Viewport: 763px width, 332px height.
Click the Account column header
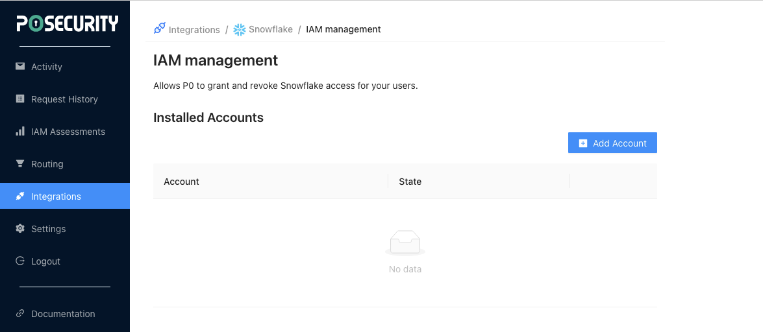pyautogui.click(x=181, y=182)
